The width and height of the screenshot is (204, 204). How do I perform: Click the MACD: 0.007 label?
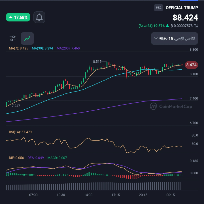coord(57,158)
